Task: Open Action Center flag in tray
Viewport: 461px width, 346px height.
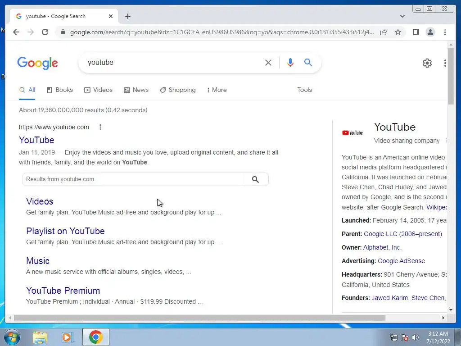Action: (x=405, y=337)
